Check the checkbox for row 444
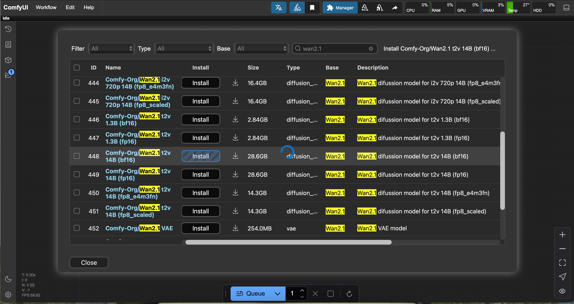 (77, 83)
